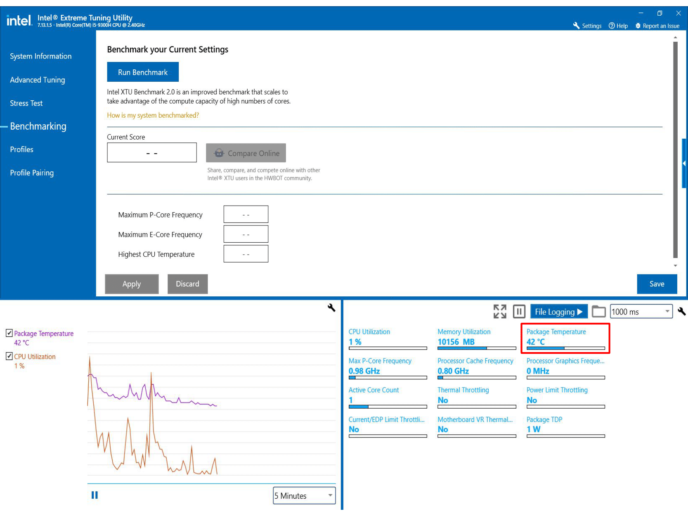Screen dimensions: 688x516
Task: Click Report an Issue icon
Action: 638,26
